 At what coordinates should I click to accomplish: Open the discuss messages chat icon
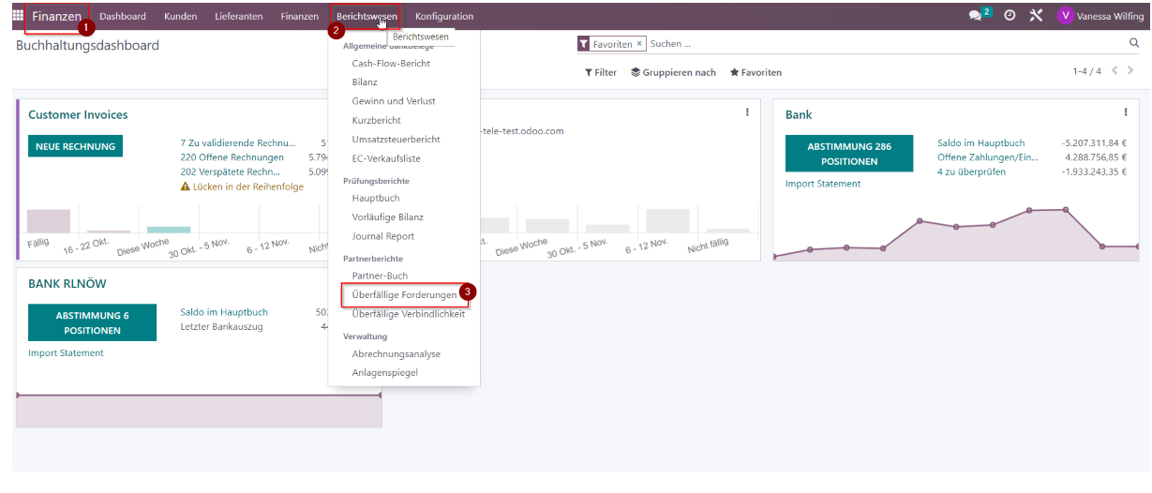click(x=976, y=16)
